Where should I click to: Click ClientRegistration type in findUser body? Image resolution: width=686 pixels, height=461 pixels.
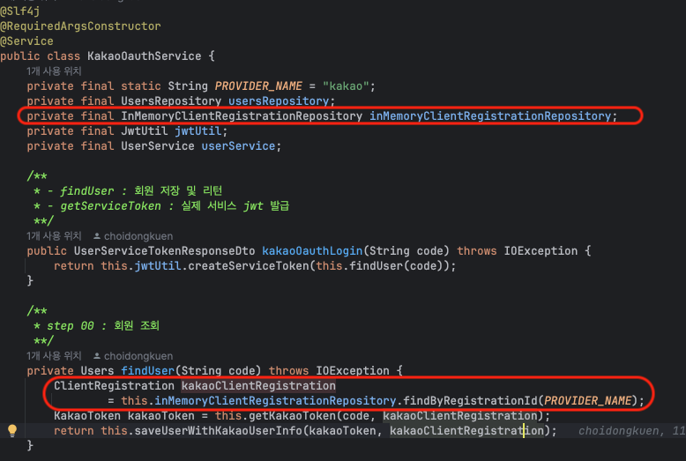click(115, 386)
